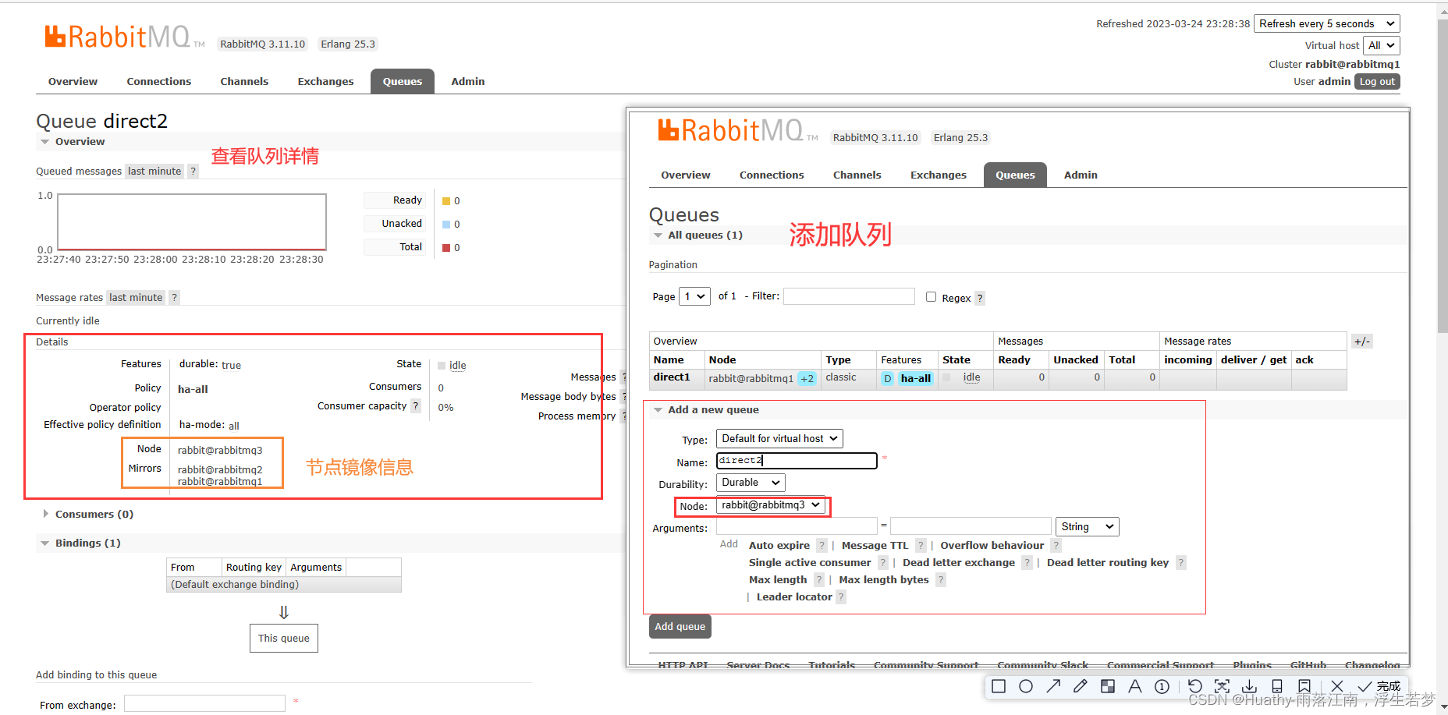Viewport: 1448px width, 715px height.
Task: Click the From exchange input field
Action: pos(204,703)
